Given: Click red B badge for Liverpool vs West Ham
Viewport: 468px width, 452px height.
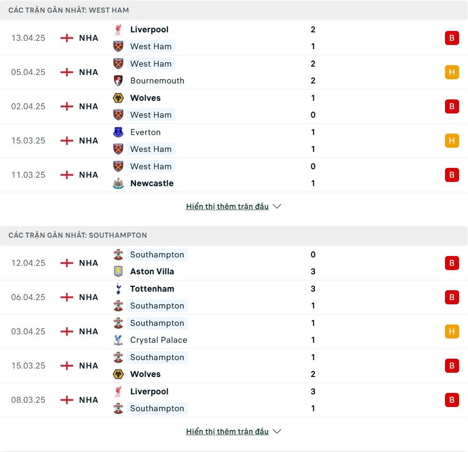Looking at the screenshot, I should click(x=452, y=38).
